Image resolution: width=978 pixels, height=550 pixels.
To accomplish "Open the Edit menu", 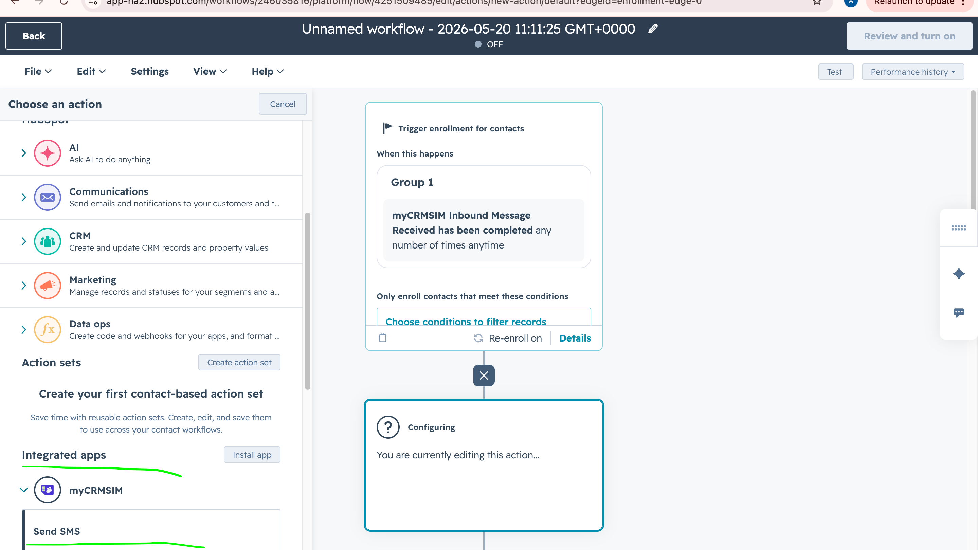I will 91,71.
